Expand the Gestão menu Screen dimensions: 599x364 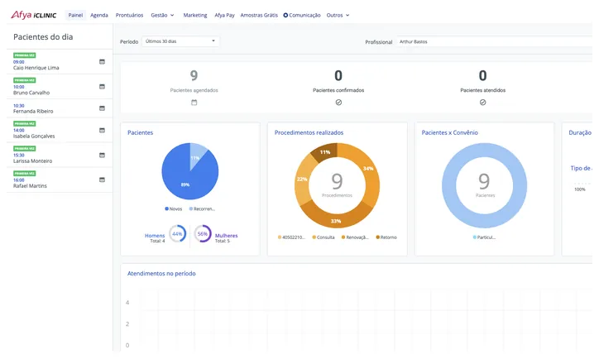[162, 15]
